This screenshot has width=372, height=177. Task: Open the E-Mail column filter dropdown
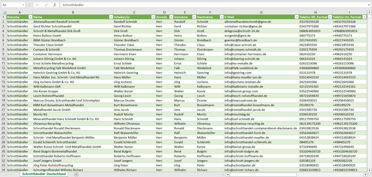tap(296, 17)
